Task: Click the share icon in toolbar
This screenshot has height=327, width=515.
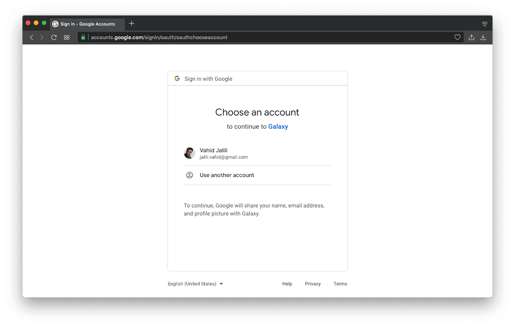Action: coord(471,37)
